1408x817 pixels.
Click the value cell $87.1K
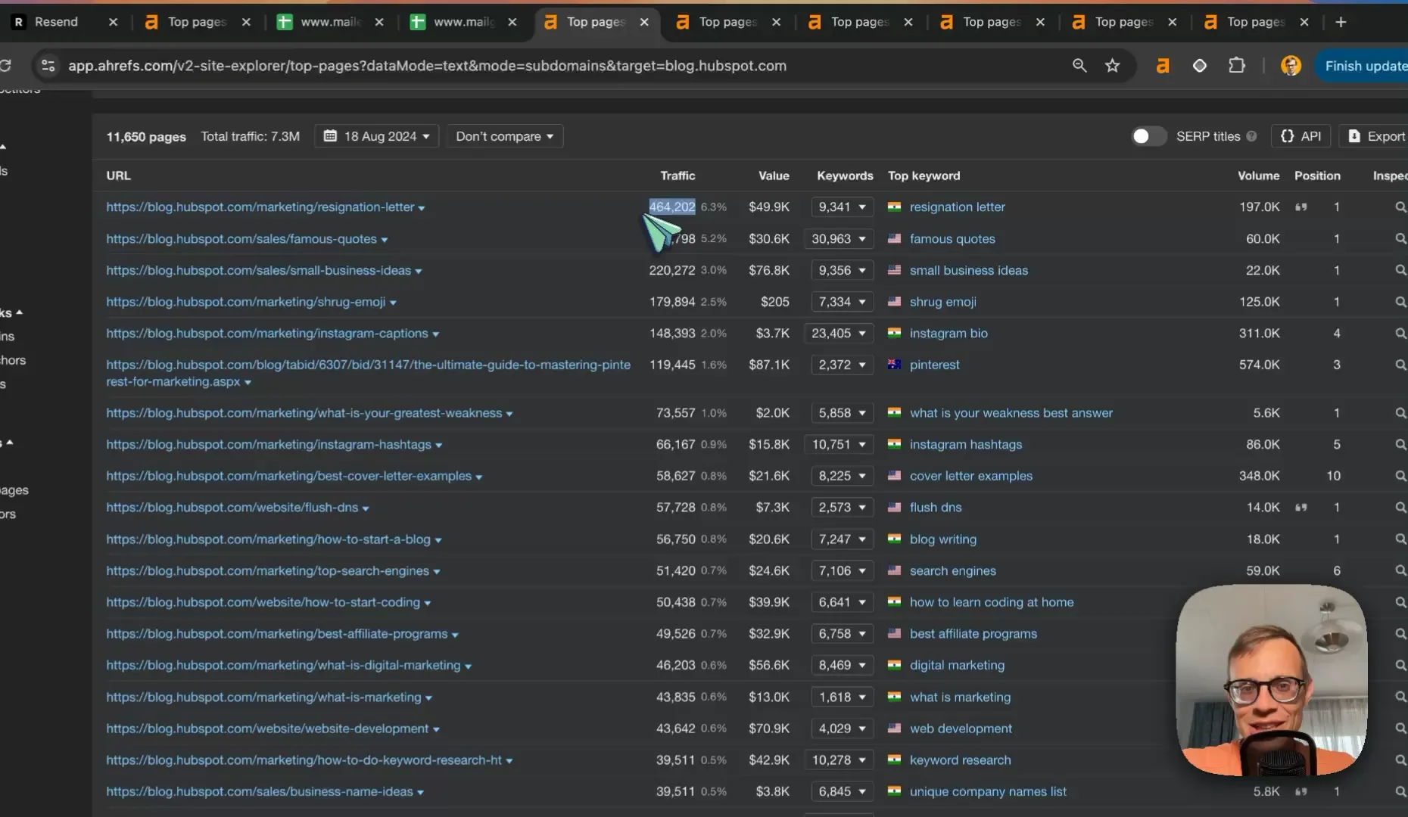tap(768, 365)
